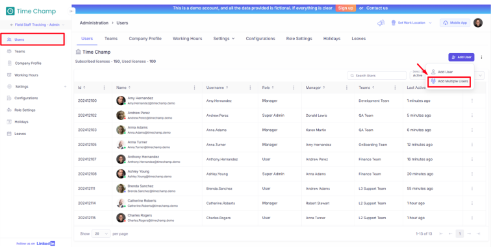Go to the next page
The image size is (491, 249).
tap(469, 233)
